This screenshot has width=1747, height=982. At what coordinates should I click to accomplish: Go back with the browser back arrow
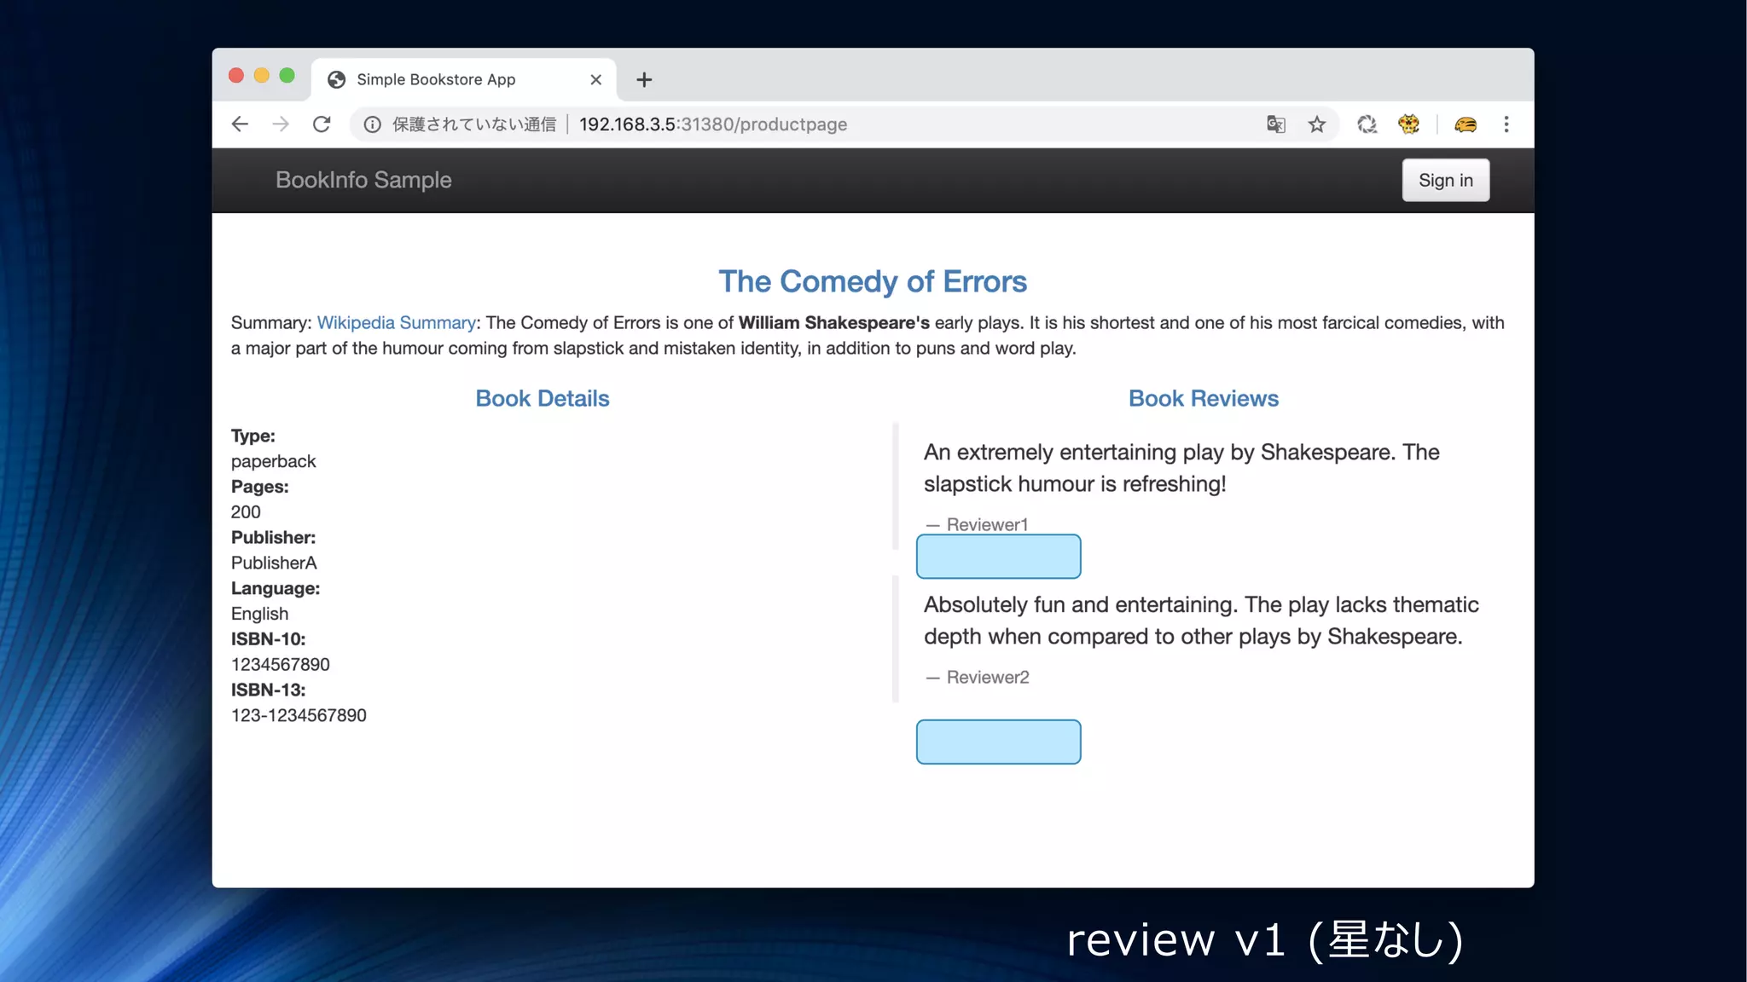(240, 124)
